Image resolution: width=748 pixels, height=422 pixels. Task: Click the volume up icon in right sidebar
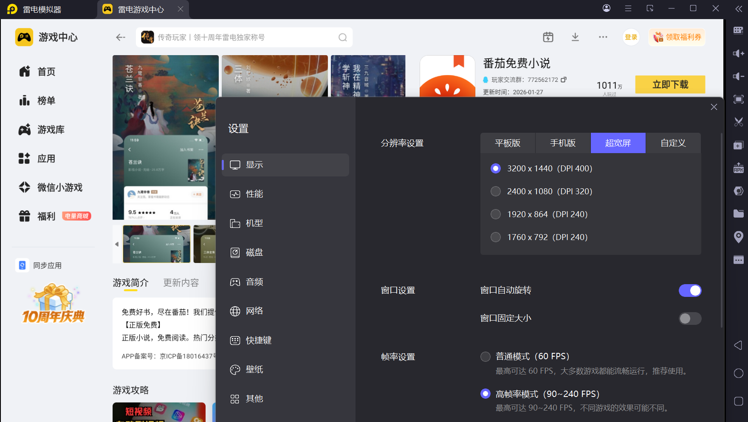click(x=738, y=53)
